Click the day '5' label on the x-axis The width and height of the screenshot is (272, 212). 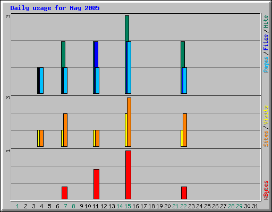[49, 206]
